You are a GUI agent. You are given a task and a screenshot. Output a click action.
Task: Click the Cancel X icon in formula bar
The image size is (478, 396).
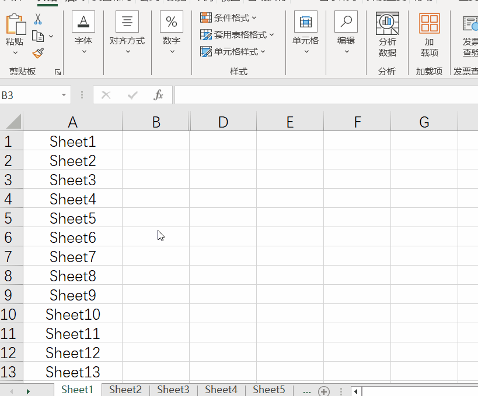106,95
